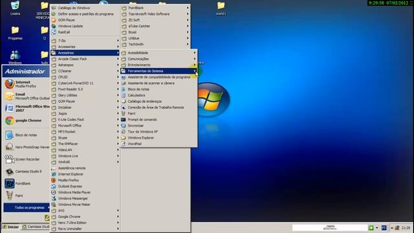
Task: Launch Prompt de comando
Action: [158, 120]
